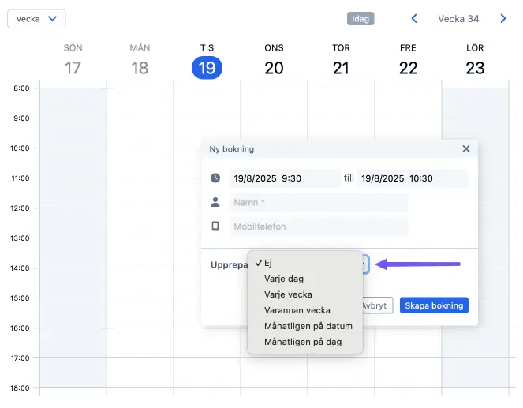
Task: Click the clock icon beside start time
Action: [215, 178]
